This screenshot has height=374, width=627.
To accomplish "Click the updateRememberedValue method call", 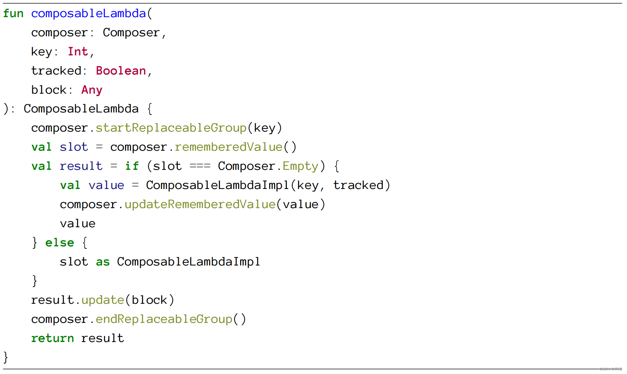I will pos(200,204).
